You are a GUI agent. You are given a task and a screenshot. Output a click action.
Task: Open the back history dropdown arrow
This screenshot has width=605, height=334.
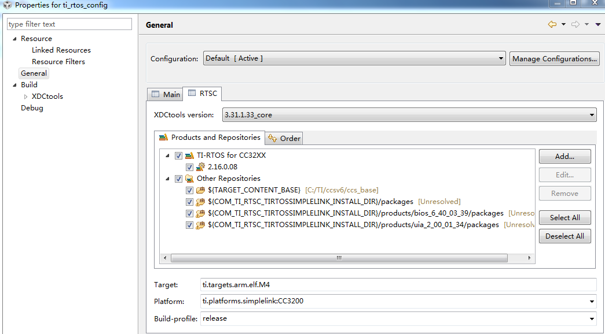pos(563,25)
